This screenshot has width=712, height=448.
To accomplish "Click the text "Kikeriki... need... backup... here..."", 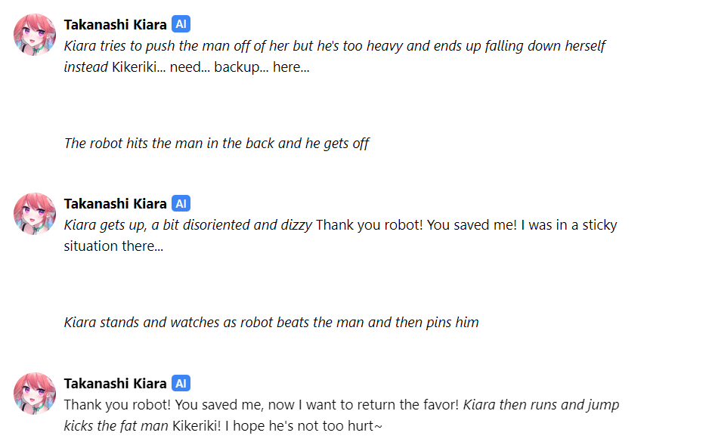I will coord(211,66).
